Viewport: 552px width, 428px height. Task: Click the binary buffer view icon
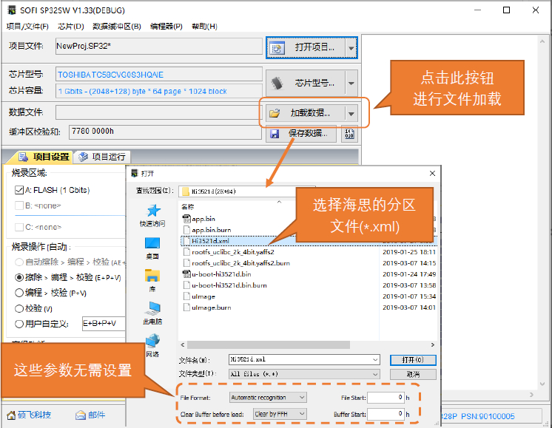pyautogui.click(x=349, y=134)
